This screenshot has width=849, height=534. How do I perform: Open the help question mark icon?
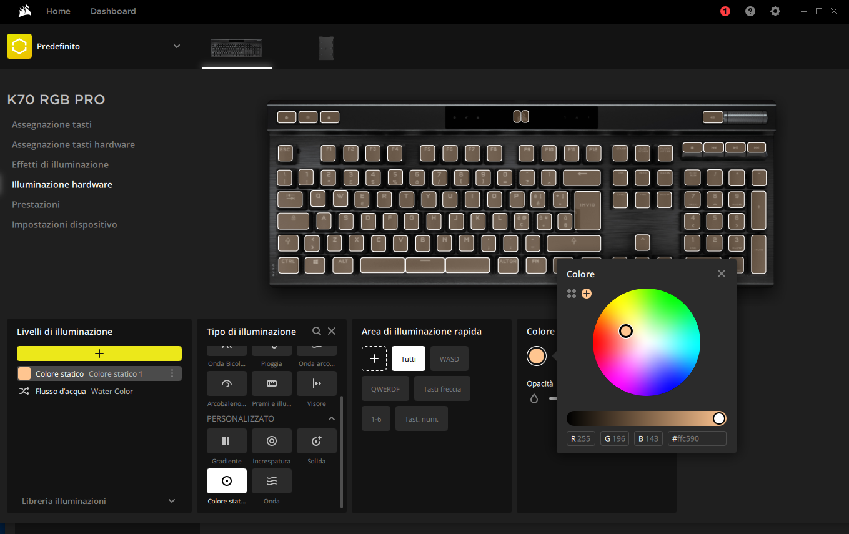click(750, 11)
